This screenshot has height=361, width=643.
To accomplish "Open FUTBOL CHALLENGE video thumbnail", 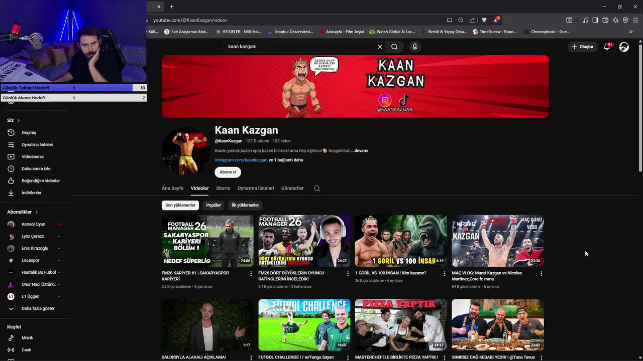I will pyautogui.click(x=304, y=325).
